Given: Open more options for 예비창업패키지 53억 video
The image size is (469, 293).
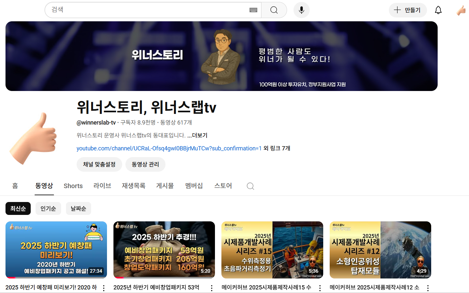Looking at the screenshot, I should [x=212, y=288].
